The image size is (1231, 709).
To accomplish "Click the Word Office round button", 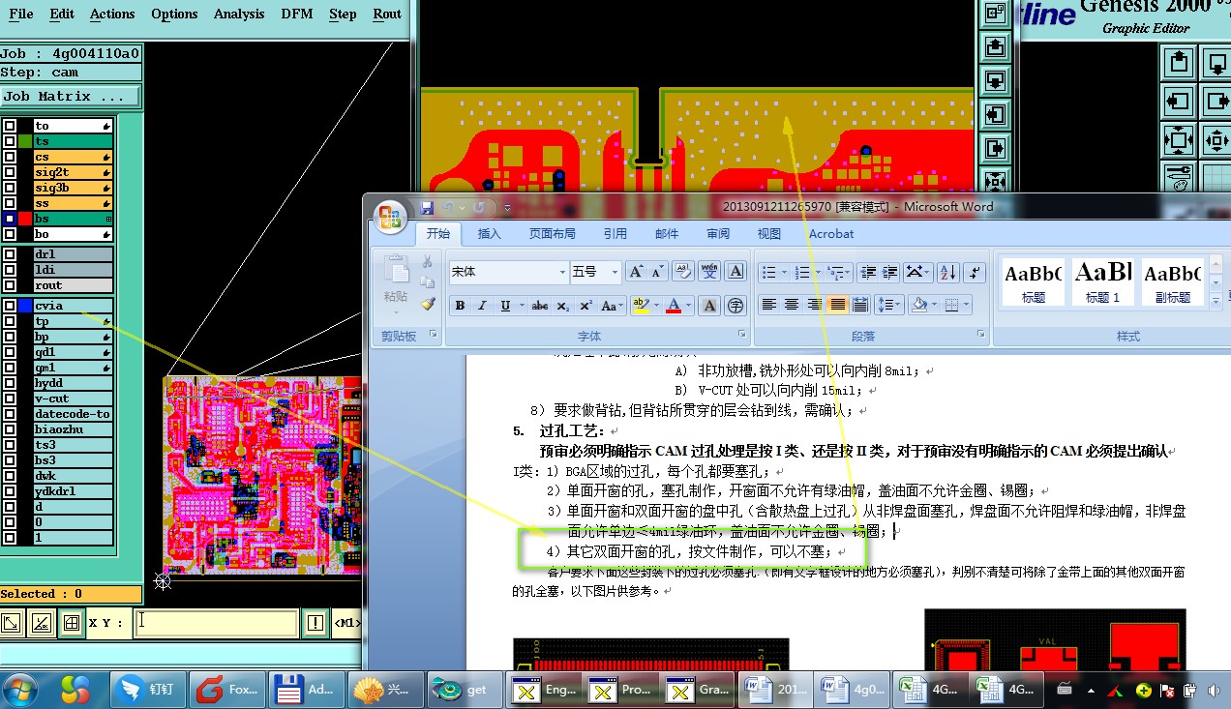I will click(x=391, y=217).
